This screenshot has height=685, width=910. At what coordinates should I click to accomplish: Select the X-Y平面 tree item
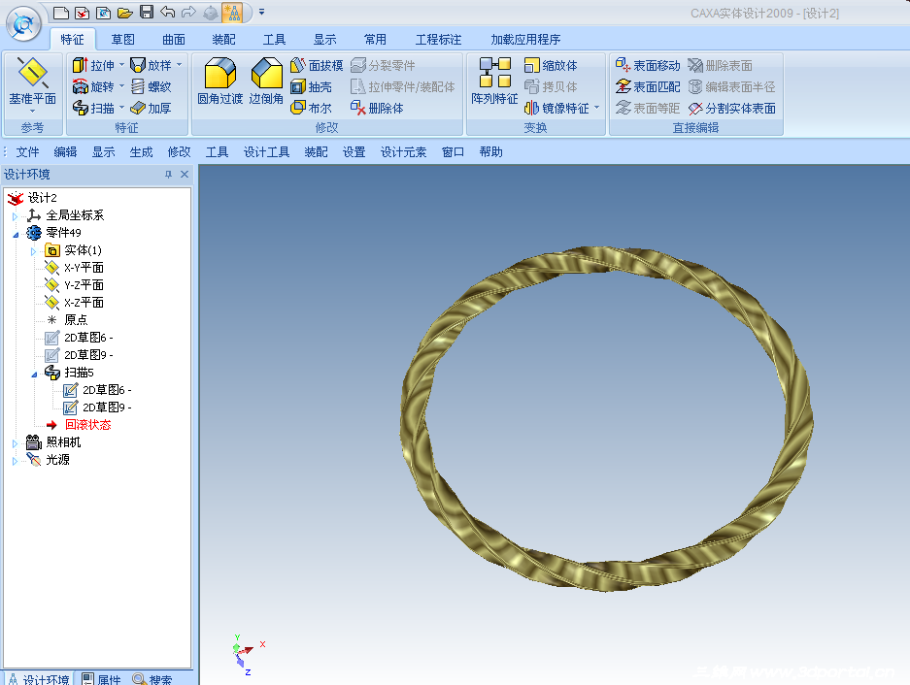[74, 268]
